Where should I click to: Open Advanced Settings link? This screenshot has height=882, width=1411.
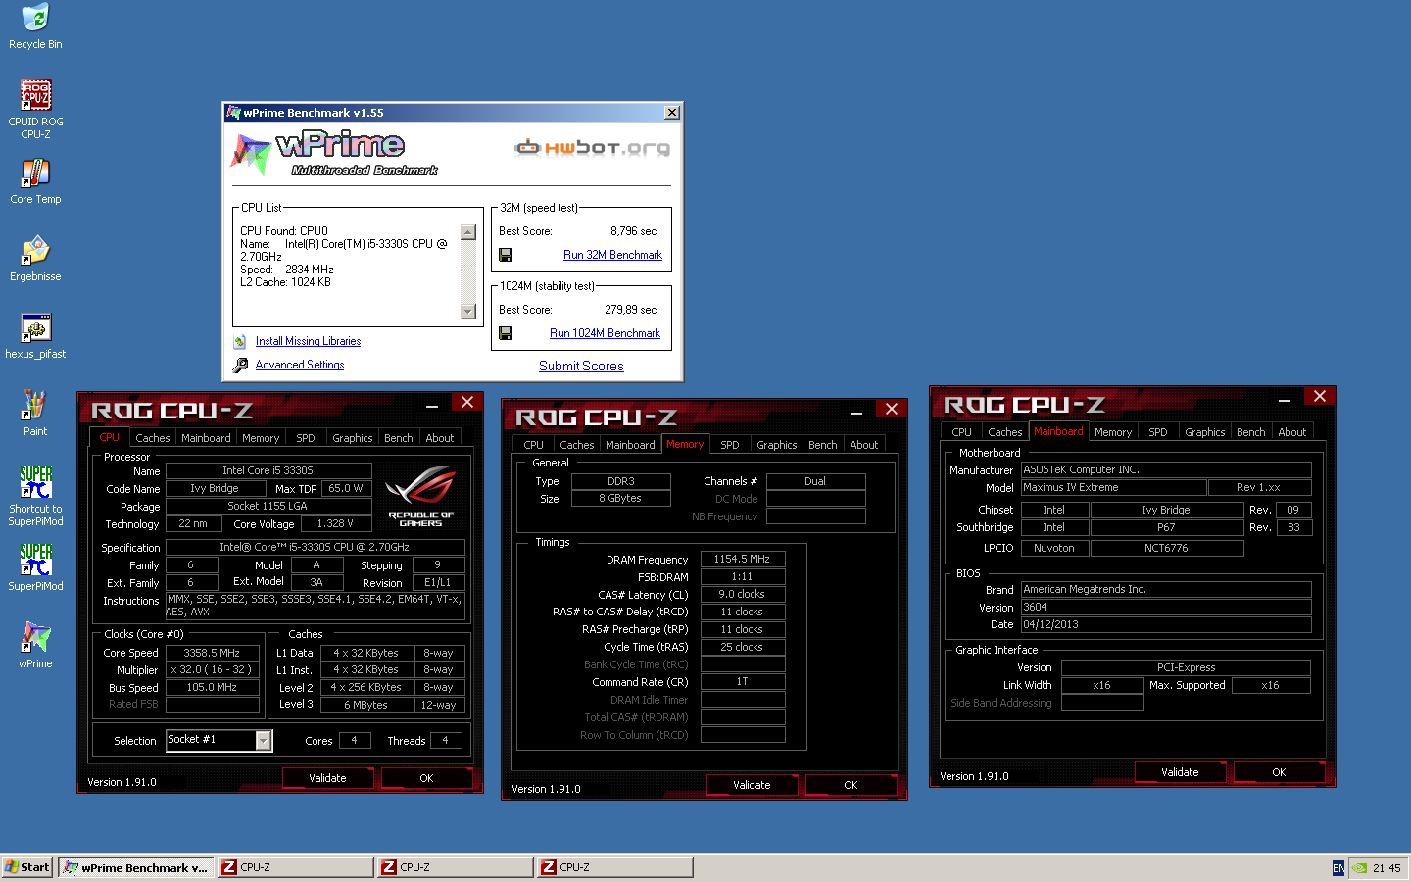(300, 365)
